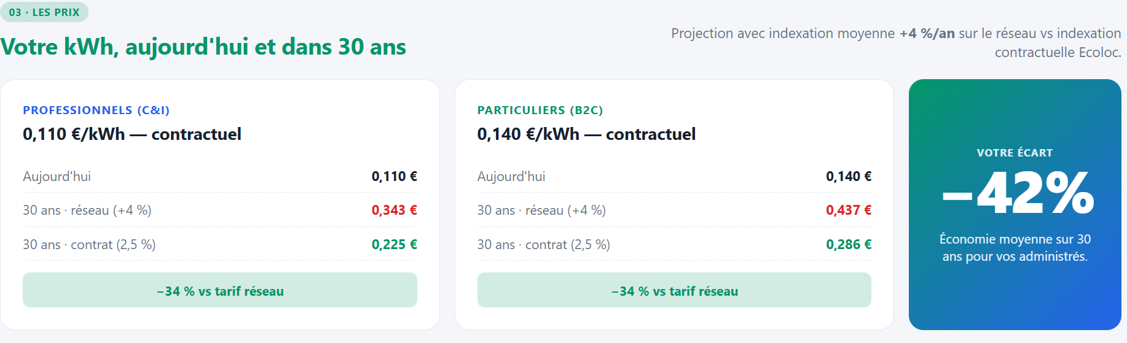This screenshot has width=1127, height=343.
Task: Click the 'PROFESSIONNELS (C&I)' label
Action: pyautogui.click(x=96, y=110)
